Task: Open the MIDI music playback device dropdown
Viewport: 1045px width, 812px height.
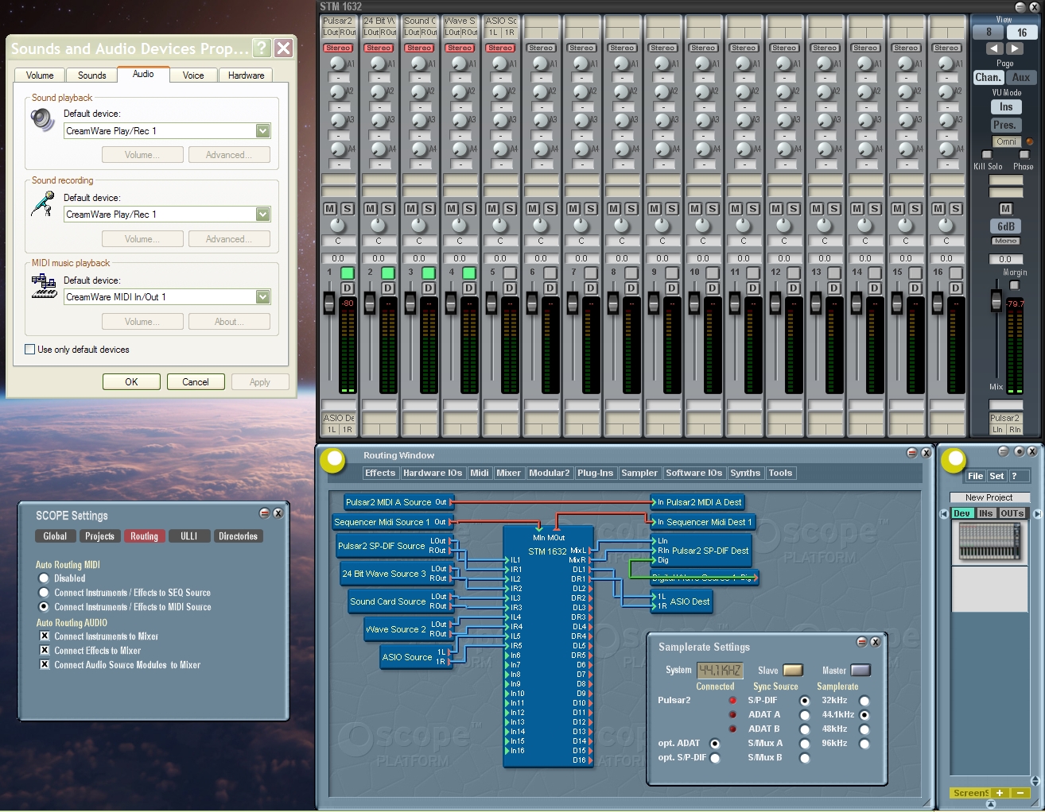Action: click(263, 297)
